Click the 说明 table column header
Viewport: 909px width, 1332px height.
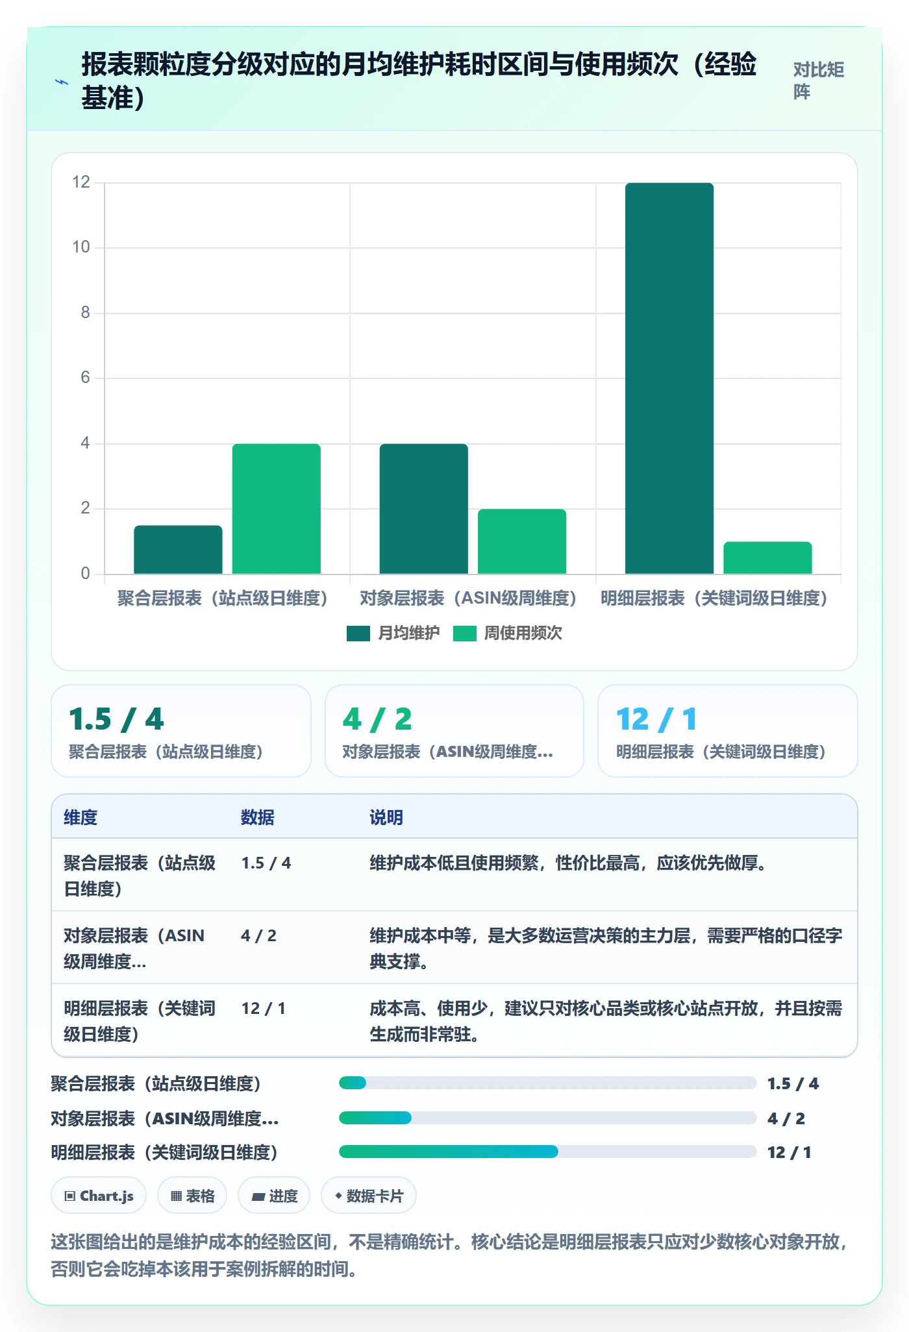(x=386, y=817)
